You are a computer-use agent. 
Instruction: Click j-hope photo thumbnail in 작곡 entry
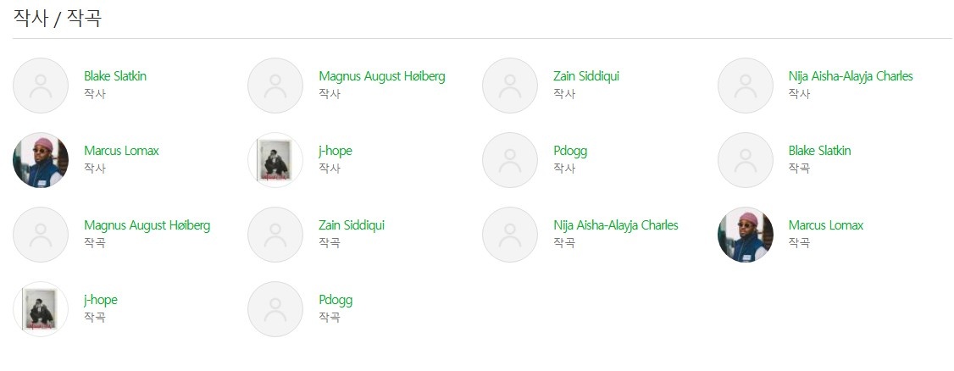click(x=41, y=309)
